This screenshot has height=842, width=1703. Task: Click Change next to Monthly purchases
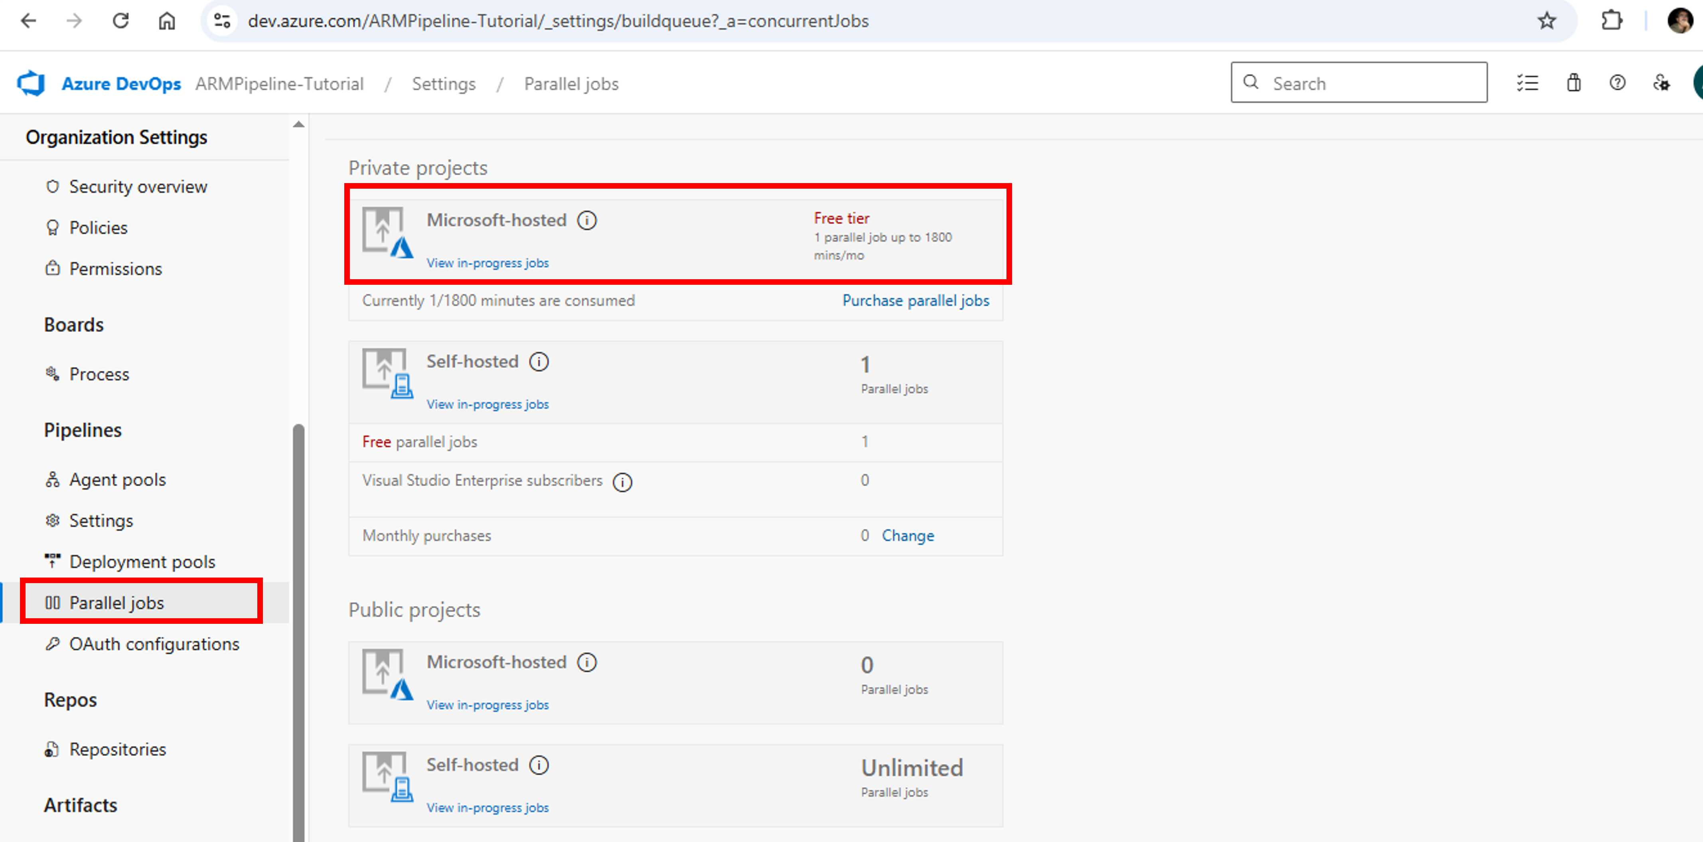click(908, 535)
